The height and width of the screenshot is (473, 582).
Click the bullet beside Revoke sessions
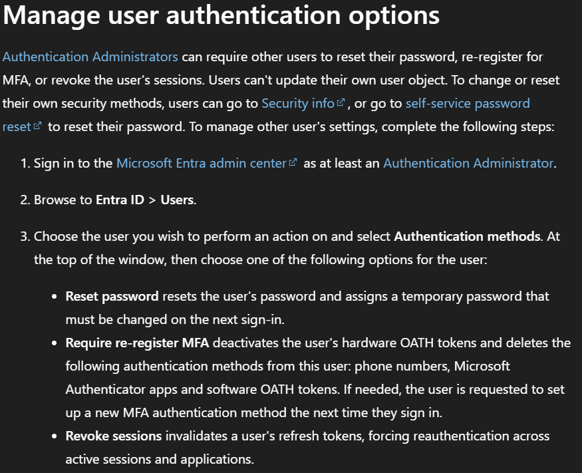(55, 436)
